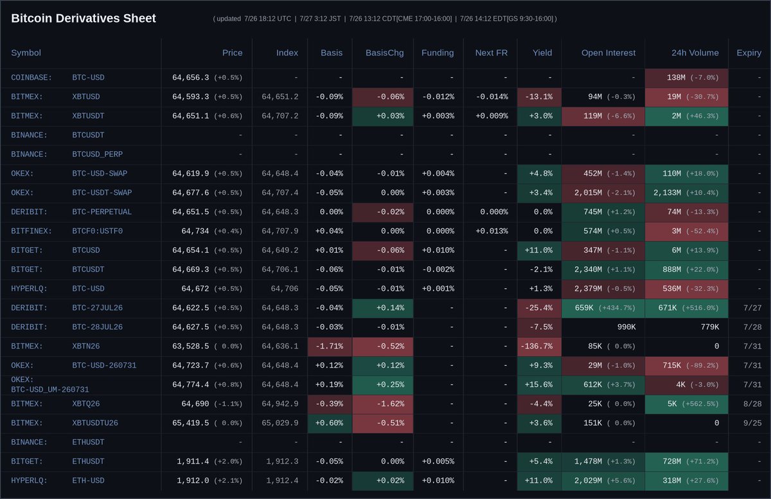This screenshot has width=771, height=499.
Task: Click the BTCUSD symbol in the BITGET row
Action: [x=86, y=251]
